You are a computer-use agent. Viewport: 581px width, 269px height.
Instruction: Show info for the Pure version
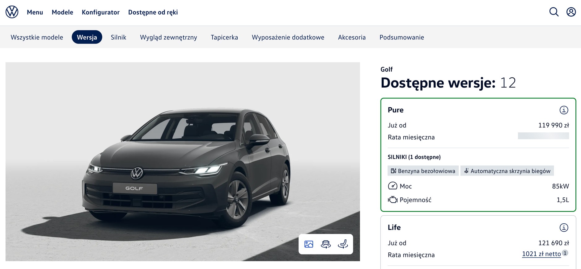(564, 110)
